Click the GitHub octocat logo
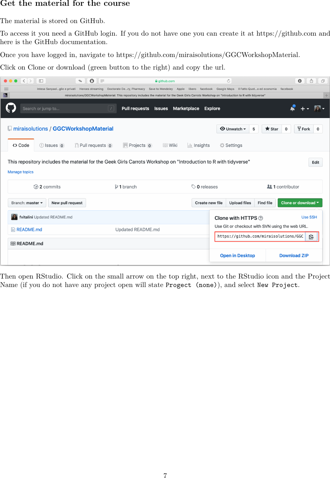 coord(11,108)
